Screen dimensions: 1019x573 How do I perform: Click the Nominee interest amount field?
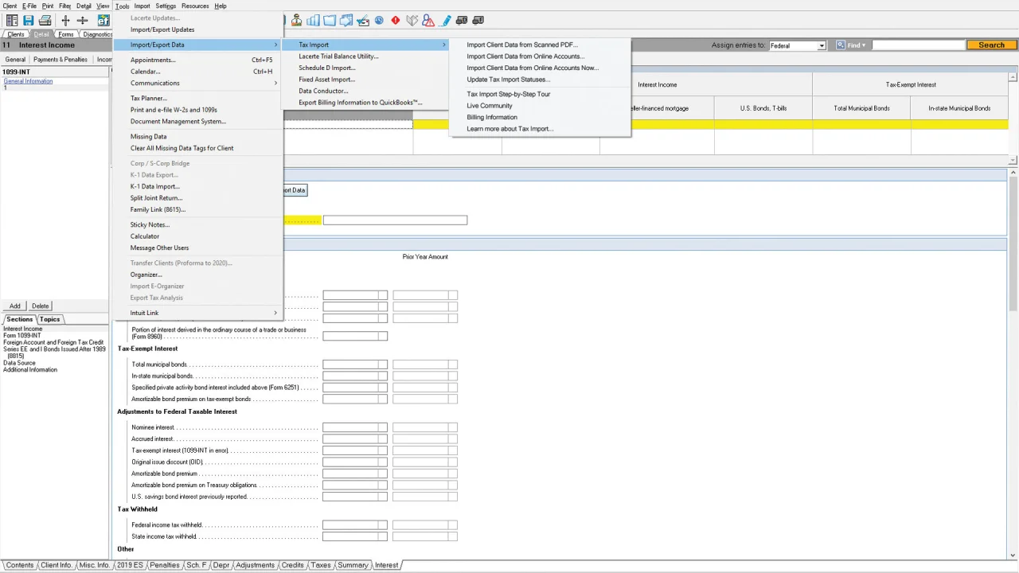coord(355,427)
